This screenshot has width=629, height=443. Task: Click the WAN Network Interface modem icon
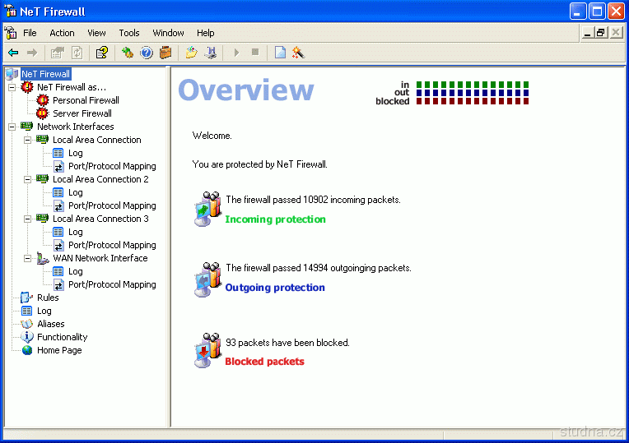[x=43, y=258]
